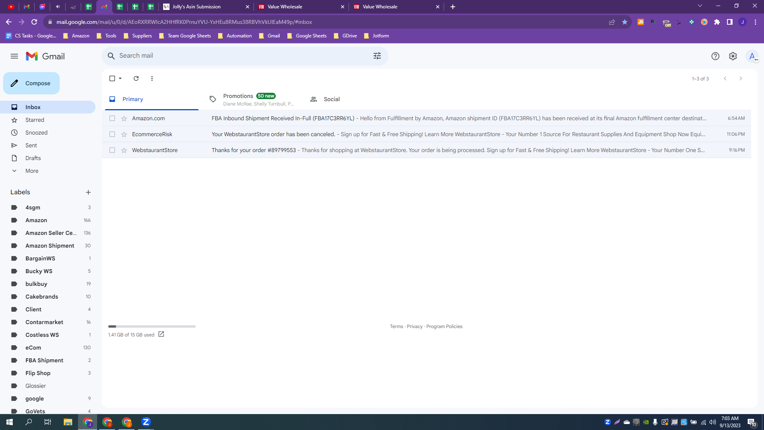Open the Amazon bookmarks folder

click(76, 36)
